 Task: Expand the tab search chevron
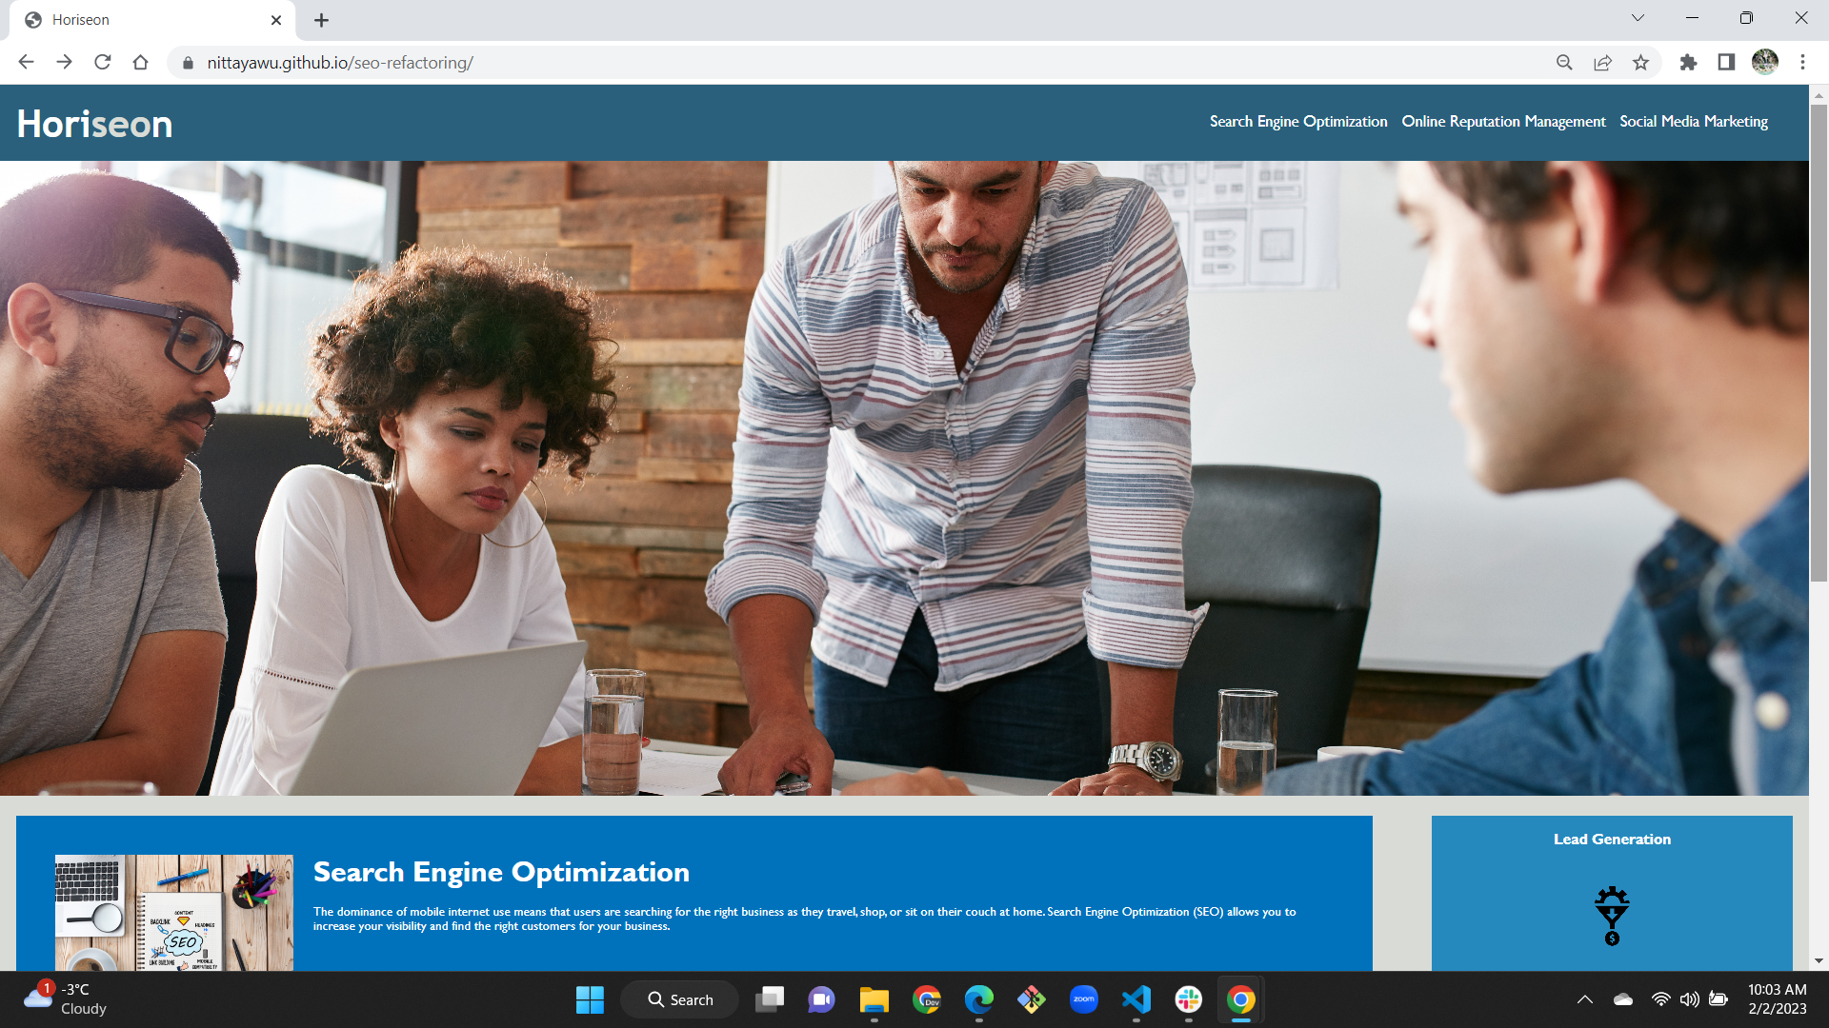click(1638, 18)
